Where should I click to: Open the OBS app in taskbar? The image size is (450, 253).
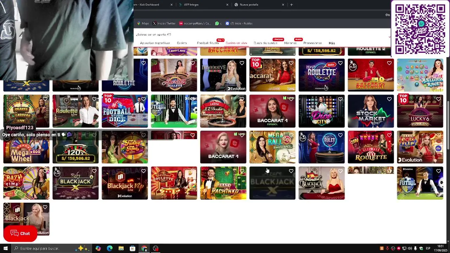[x=156, y=248]
